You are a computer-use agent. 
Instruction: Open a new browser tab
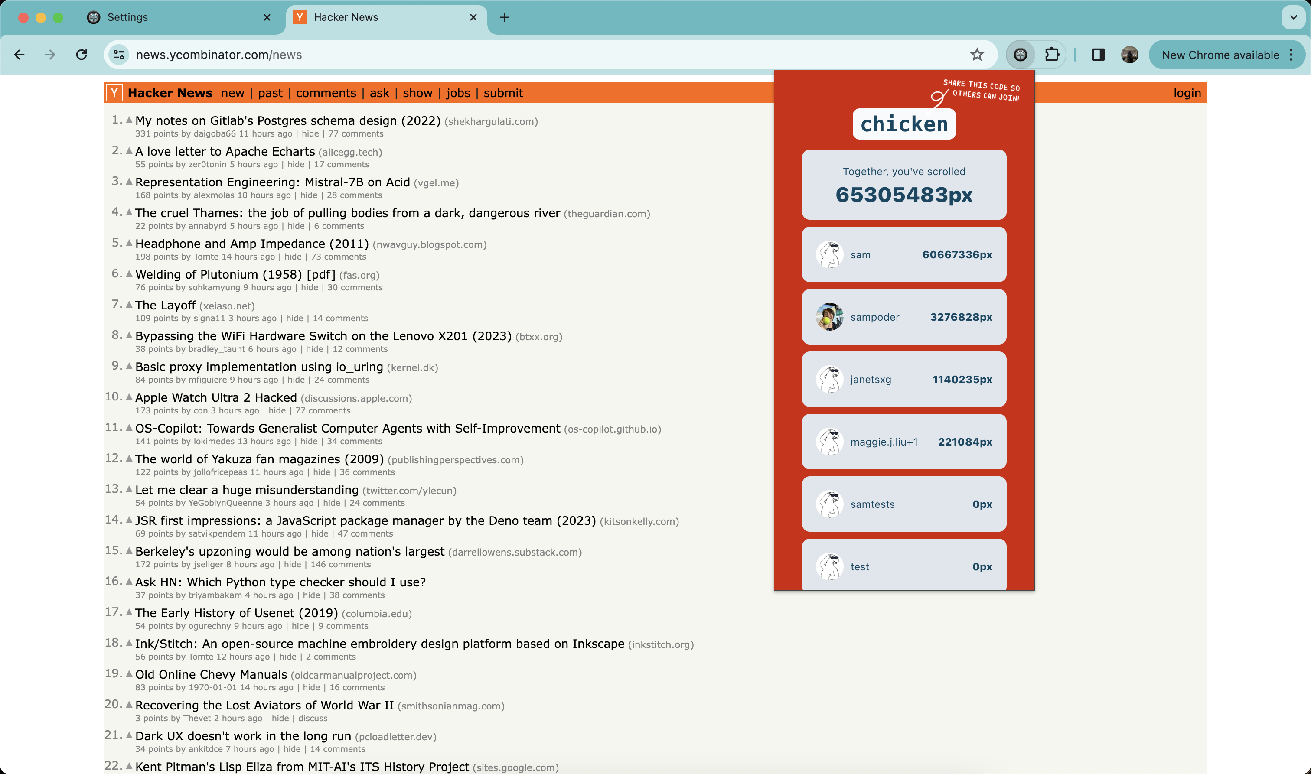point(504,17)
